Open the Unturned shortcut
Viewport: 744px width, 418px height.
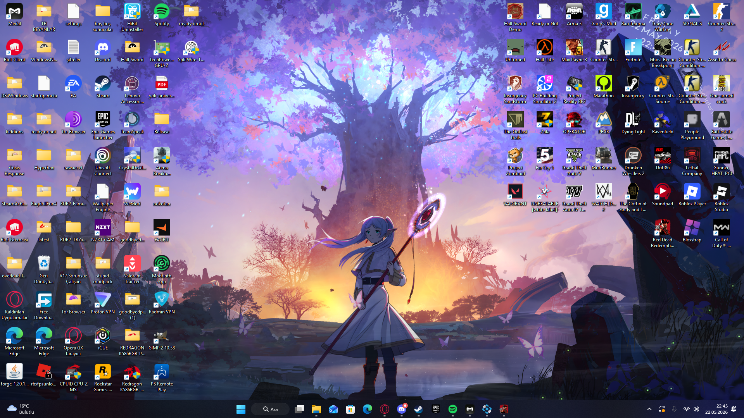(515, 51)
